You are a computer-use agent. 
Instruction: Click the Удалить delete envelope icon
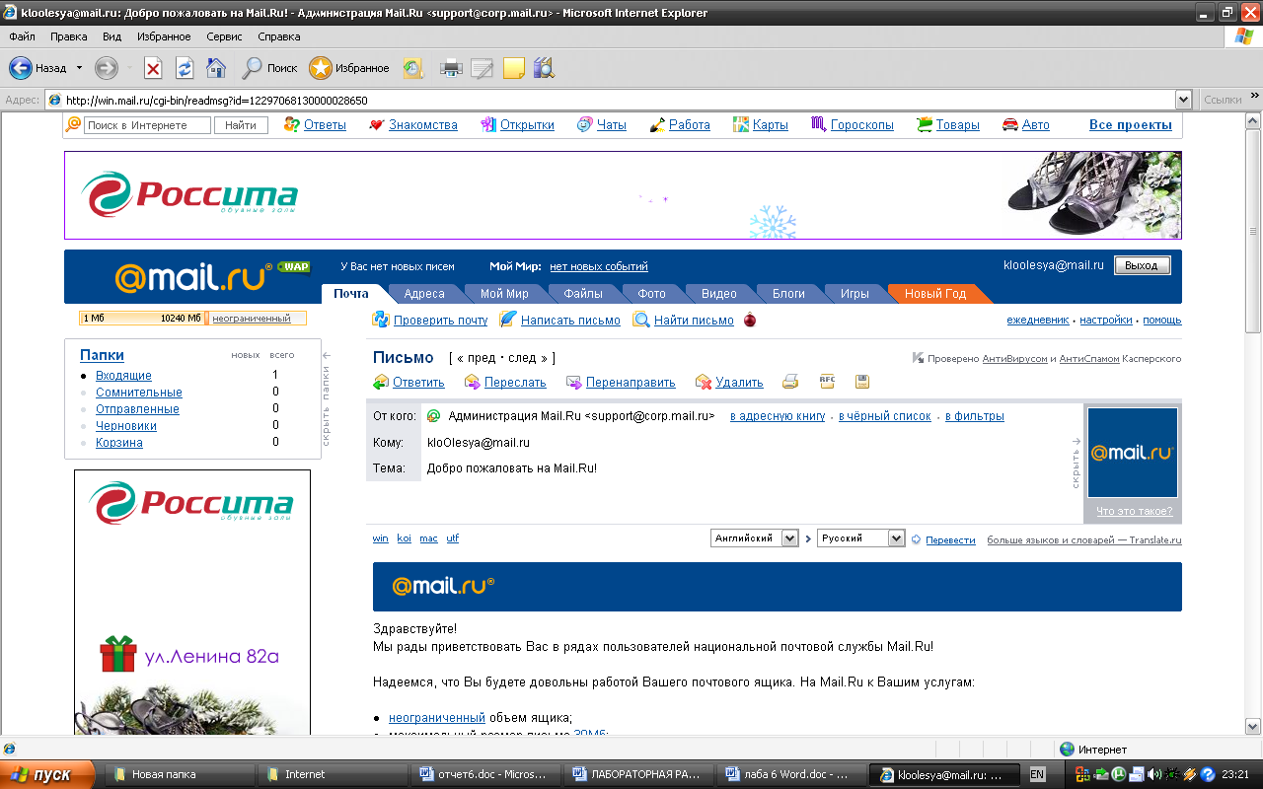(x=704, y=382)
